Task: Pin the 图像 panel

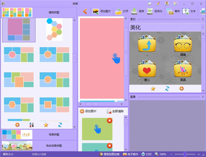Action: [202, 97]
